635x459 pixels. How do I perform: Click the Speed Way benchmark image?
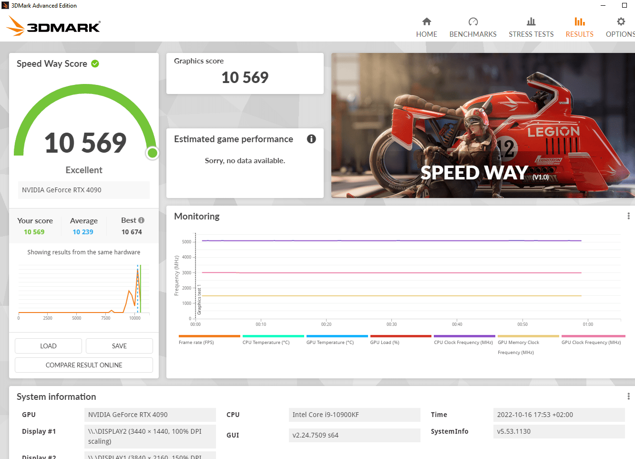tap(483, 125)
